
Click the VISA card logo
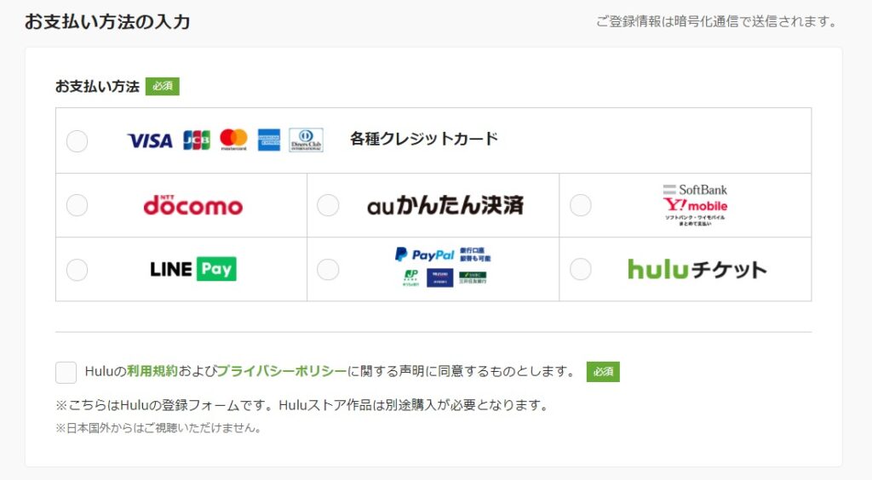150,140
